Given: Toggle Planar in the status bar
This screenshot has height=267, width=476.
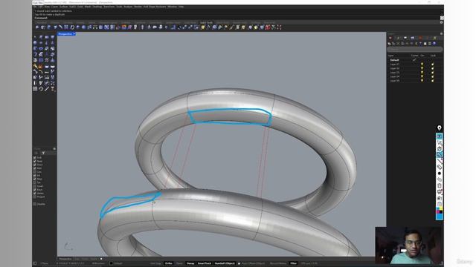Looking at the screenshot, I should pyautogui.click(x=179, y=263).
